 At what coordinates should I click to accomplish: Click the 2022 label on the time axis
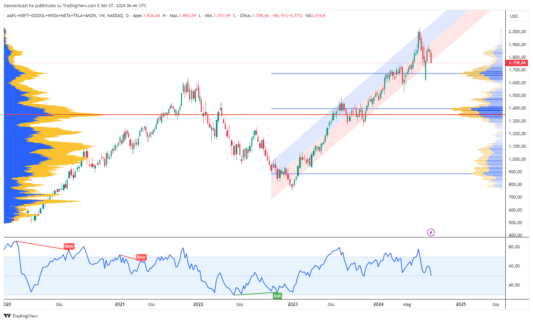pyautogui.click(x=198, y=305)
